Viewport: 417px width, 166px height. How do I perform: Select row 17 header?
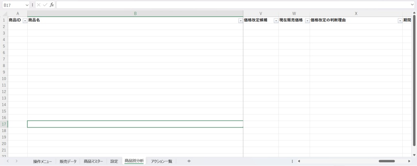coord(4,124)
